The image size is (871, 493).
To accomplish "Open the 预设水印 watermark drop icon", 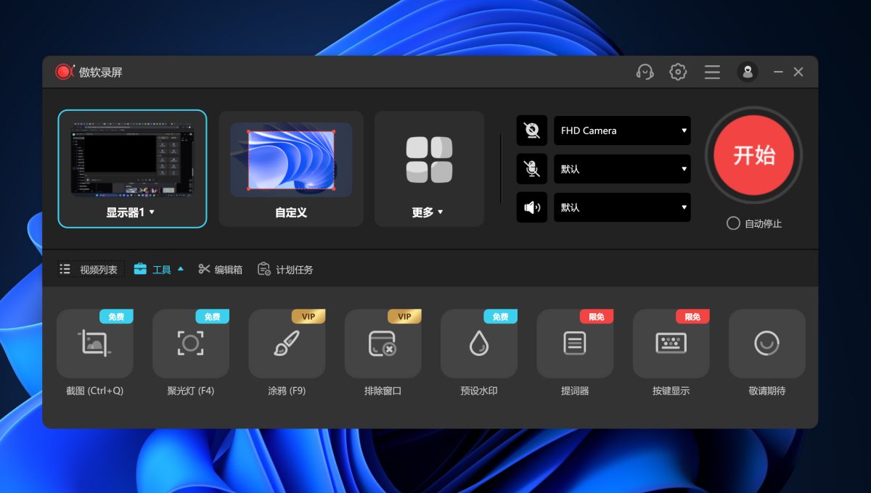I will pos(479,344).
